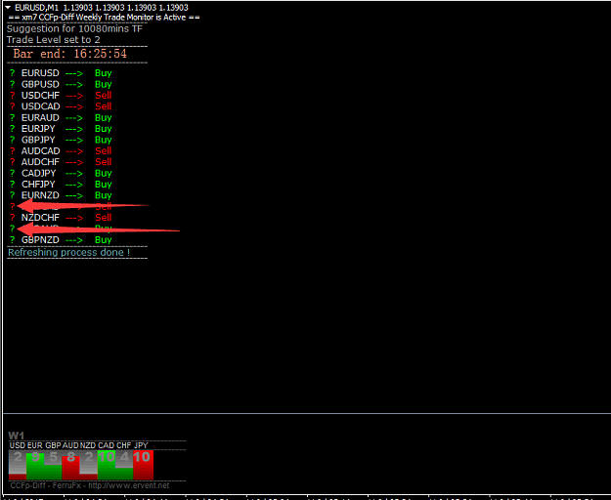Click the Buy signal on the EURJPY row
611x500 pixels.
coord(104,129)
